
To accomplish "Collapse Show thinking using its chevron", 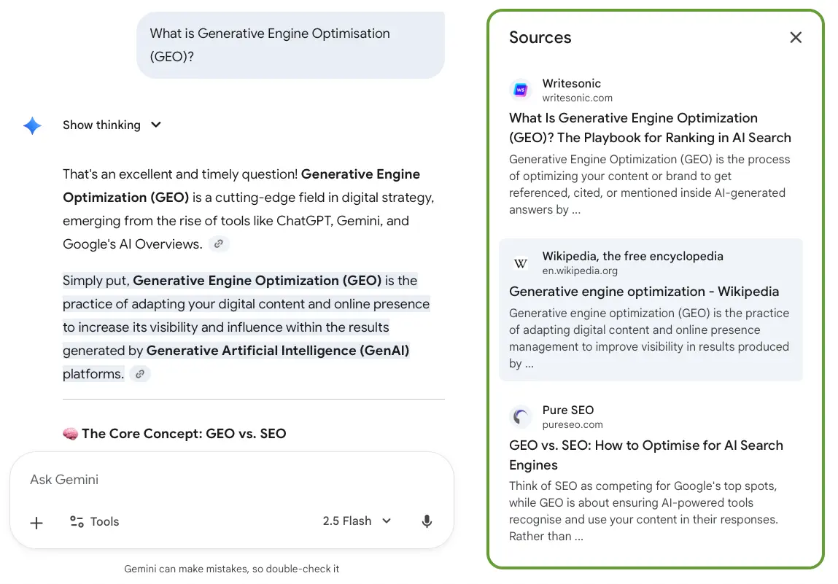I will (x=156, y=125).
